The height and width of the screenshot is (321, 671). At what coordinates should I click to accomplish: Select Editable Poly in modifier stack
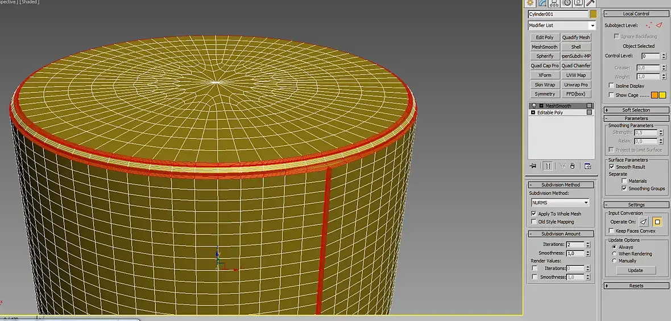tap(550, 112)
